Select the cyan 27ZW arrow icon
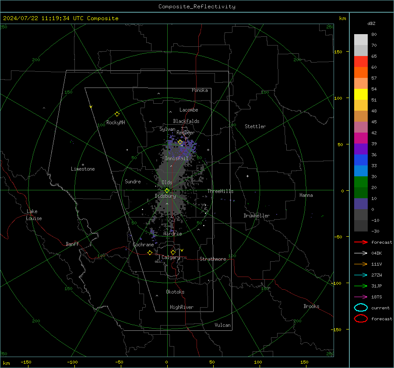This screenshot has width=394, height=368. pos(361,275)
